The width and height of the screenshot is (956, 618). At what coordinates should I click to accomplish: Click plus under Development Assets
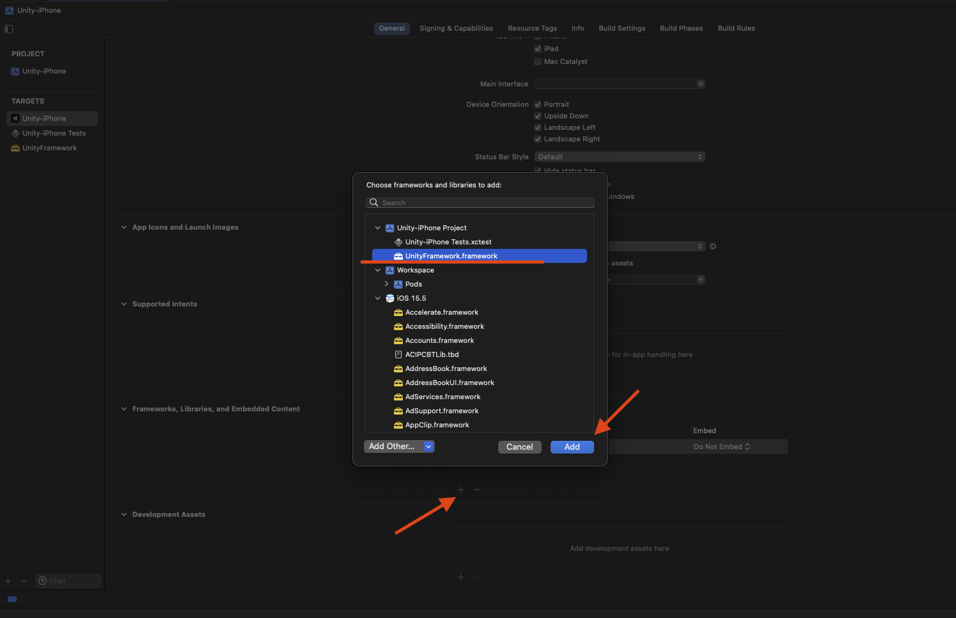(461, 577)
